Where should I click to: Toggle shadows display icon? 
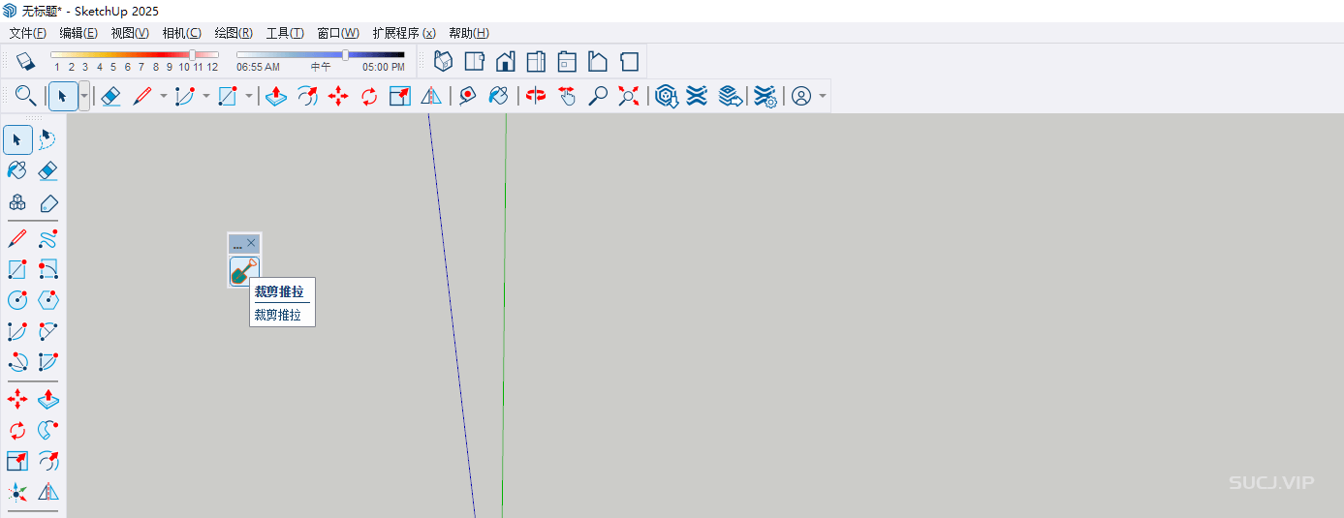click(25, 61)
